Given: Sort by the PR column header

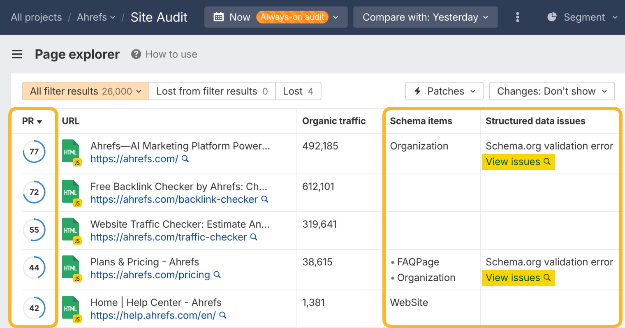Looking at the screenshot, I should pyautogui.click(x=32, y=121).
